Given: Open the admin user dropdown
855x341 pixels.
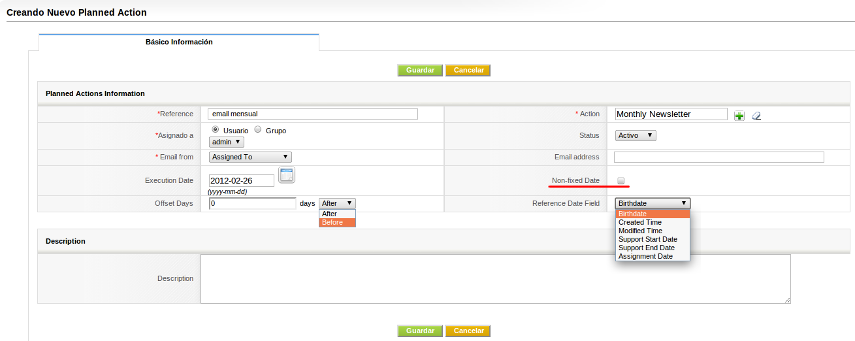Looking at the screenshot, I should (226, 142).
